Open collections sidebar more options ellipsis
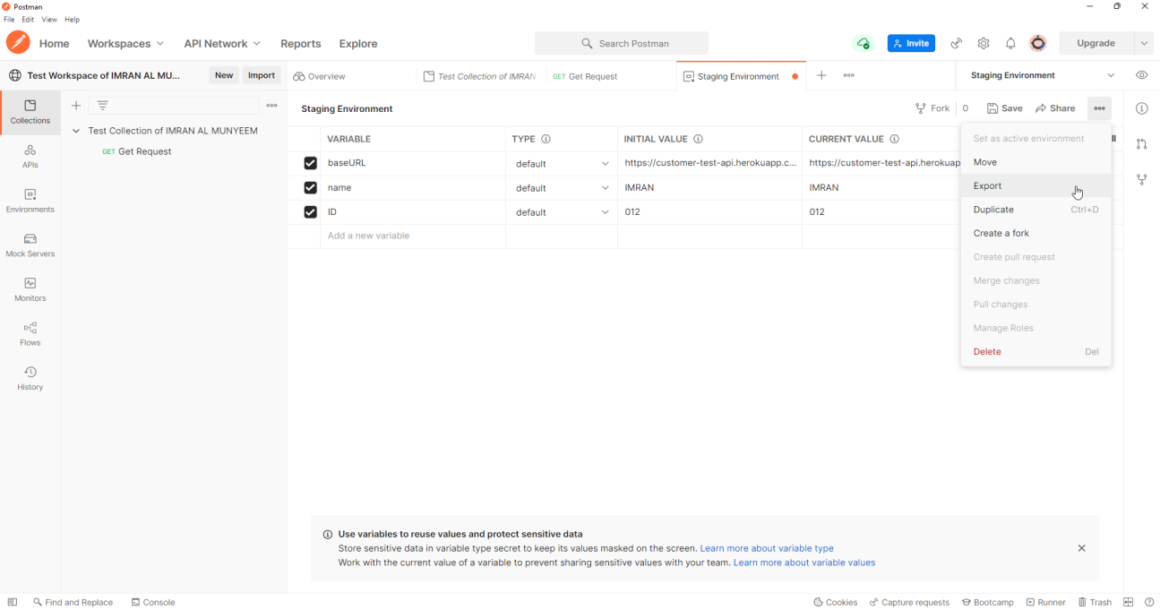The image size is (1160, 610). (272, 106)
